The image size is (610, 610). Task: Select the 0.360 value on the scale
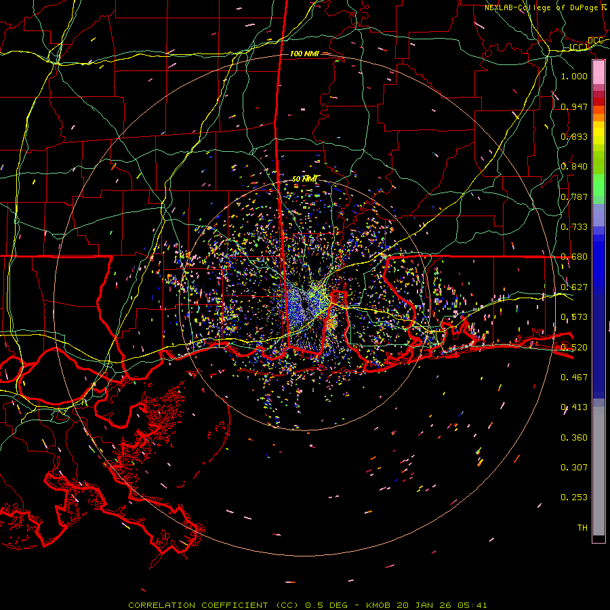(574, 438)
